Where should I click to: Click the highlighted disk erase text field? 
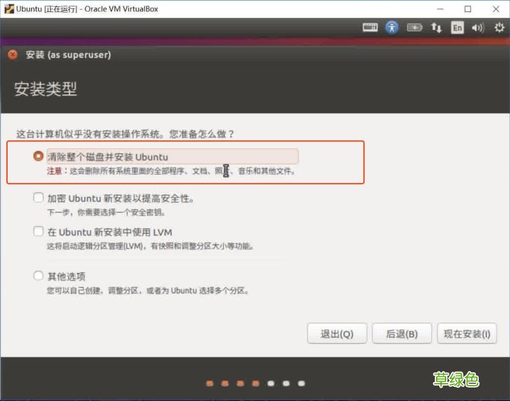(x=172, y=155)
